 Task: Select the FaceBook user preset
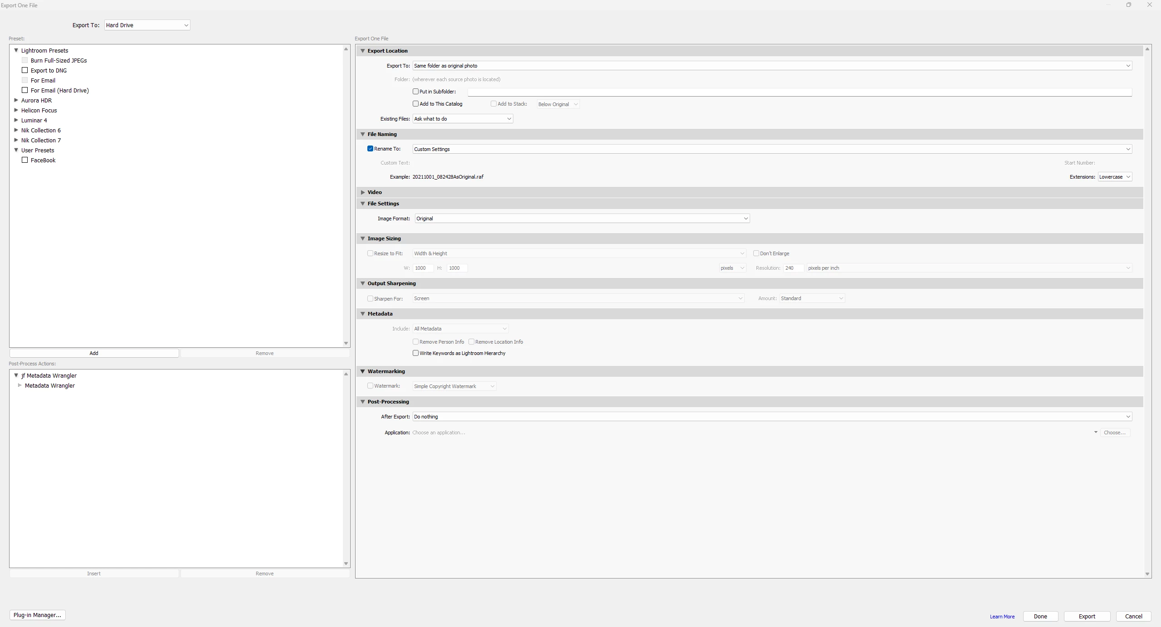pos(43,160)
